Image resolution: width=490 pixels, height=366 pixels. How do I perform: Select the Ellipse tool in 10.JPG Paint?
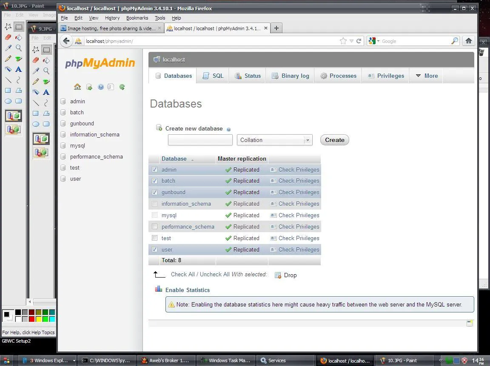pos(8,101)
